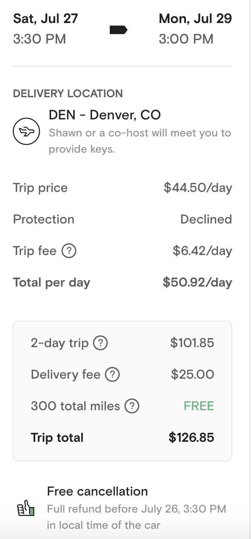Select the DELIVERY LOCATION section header
Screen dimensions: 251x539
pyautogui.click(x=68, y=93)
